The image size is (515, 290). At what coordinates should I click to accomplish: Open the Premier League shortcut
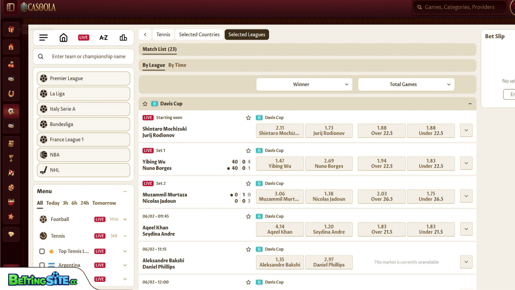(83, 78)
